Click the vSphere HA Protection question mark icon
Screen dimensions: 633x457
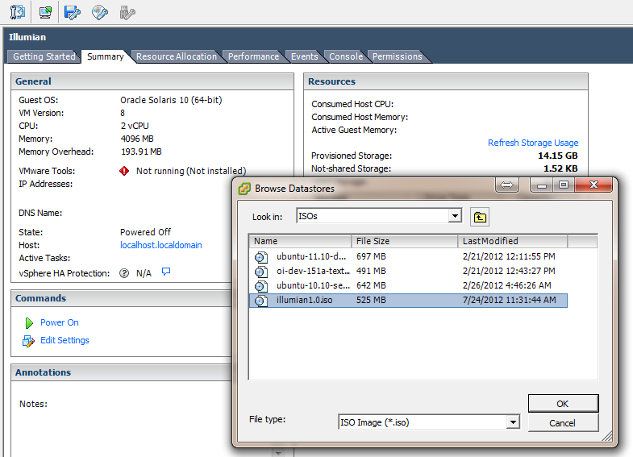pos(124,273)
